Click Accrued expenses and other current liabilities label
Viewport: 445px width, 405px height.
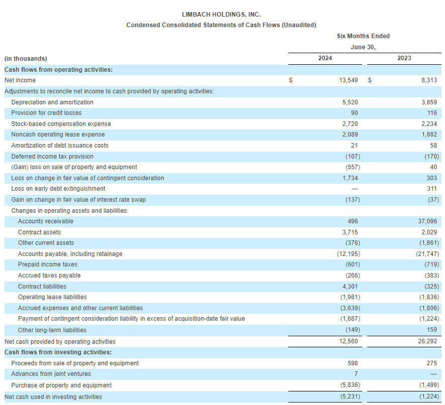click(x=80, y=308)
